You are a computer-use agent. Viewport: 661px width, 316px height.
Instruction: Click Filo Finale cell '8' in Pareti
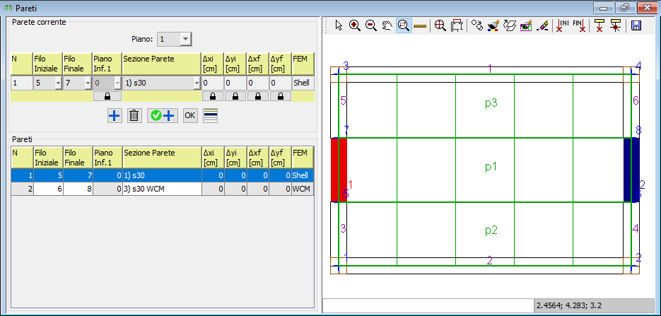click(x=78, y=189)
